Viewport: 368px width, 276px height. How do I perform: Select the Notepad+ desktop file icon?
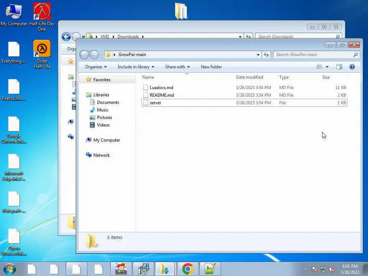click(x=14, y=202)
